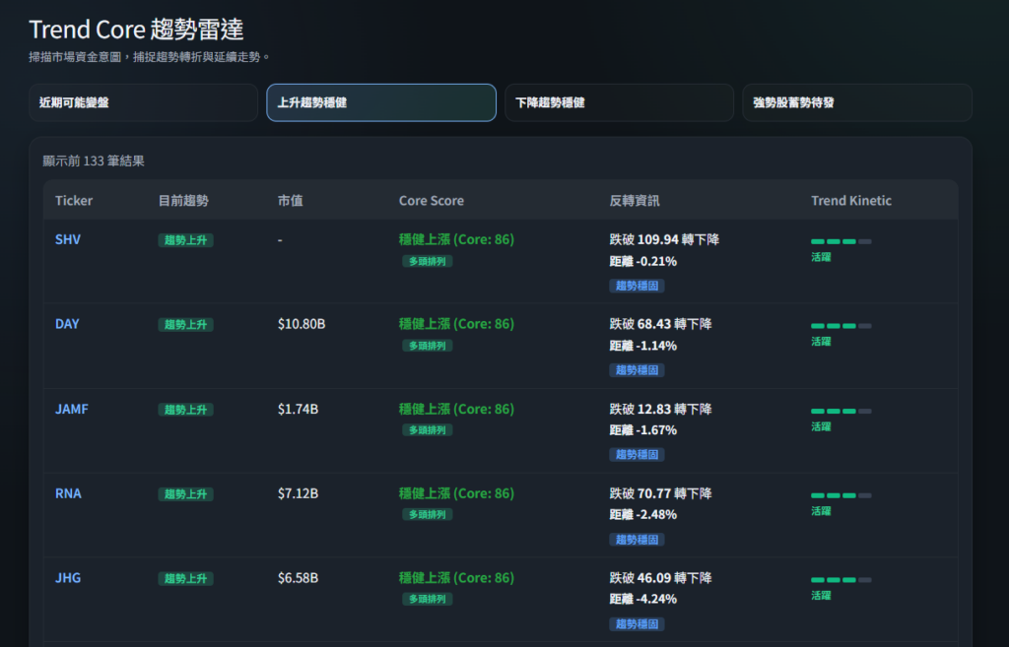Click the JAMF ticker link
Image resolution: width=1009 pixels, height=647 pixels.
tap(72, 409)
